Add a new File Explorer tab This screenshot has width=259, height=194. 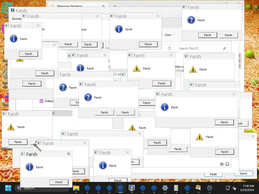tap(115, 6)
